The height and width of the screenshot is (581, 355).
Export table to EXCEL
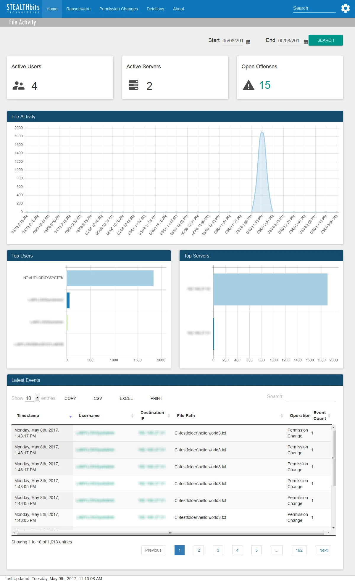point(126,398)
